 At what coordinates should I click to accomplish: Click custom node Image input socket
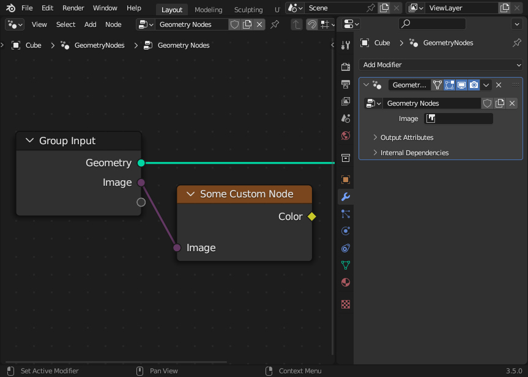pos(177,248)
